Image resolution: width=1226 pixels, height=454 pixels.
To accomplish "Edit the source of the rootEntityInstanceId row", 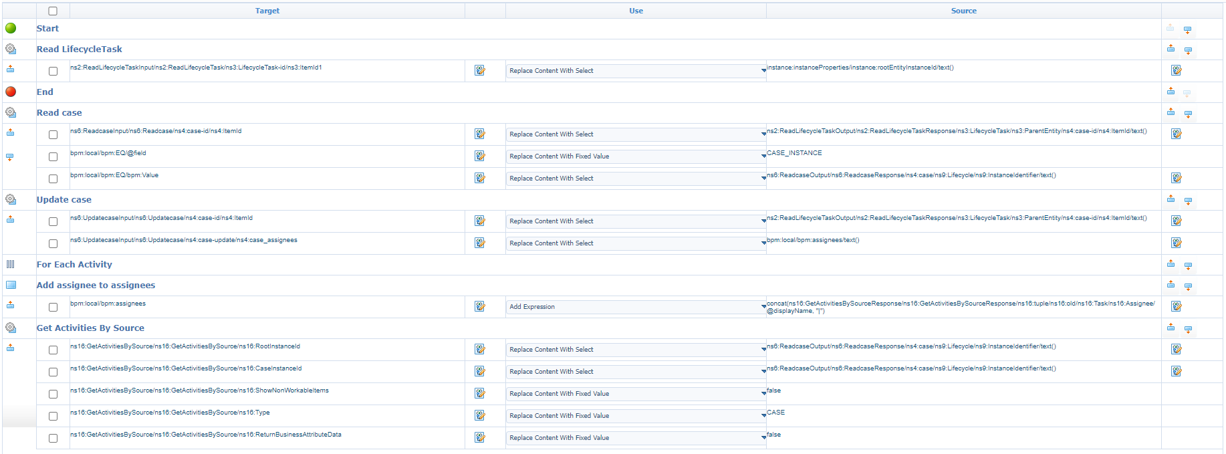I will [1176, 70].
